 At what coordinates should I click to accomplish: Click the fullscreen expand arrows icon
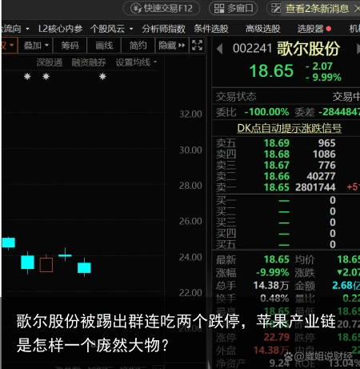coord(197,46)
